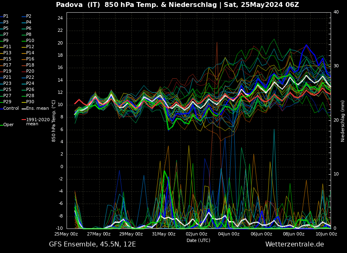This screenshot has width=347, height=253.
Task: Select the Oper legend entry
Action: (9, 125)
